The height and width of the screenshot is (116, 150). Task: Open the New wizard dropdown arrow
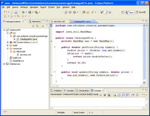(x=8, y=12)
